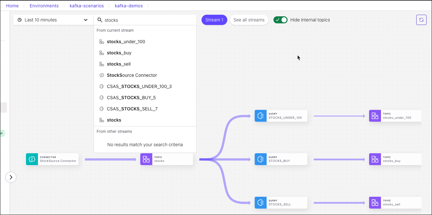
Task: Click the STOCKS_UNDER_100 query node icon
Action: point(261,116)
